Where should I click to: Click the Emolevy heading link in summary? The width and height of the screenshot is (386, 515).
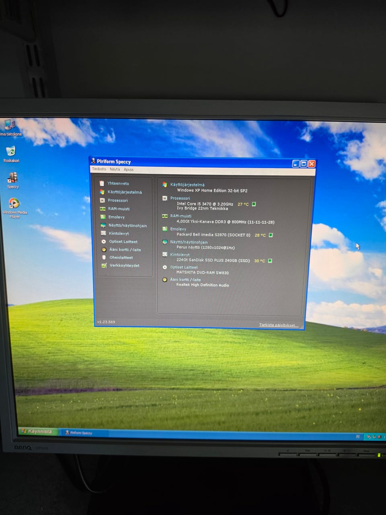tap(178, 229)
